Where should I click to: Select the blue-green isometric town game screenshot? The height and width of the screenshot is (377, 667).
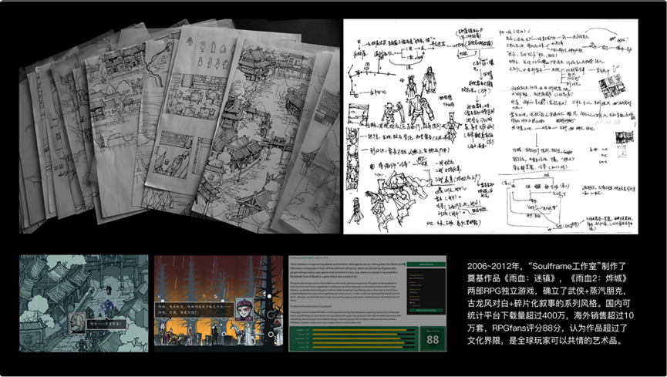[84, 303]
